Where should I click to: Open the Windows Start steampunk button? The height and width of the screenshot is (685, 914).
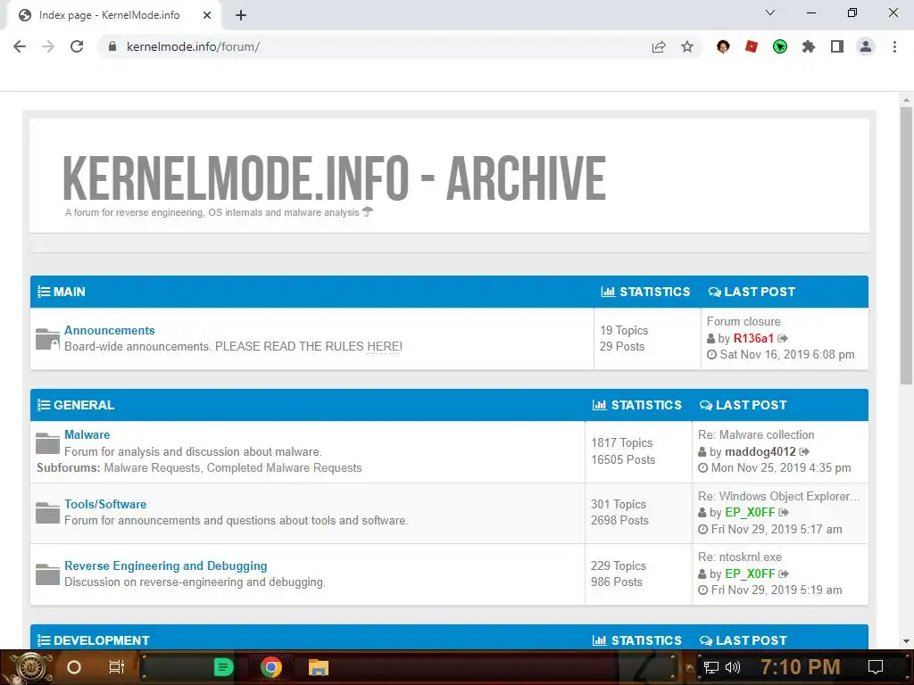pyautogui.click(x=29, y=667)
